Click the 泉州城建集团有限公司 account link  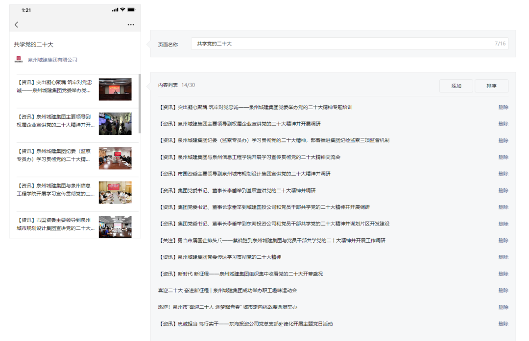(x=52, y=60)
